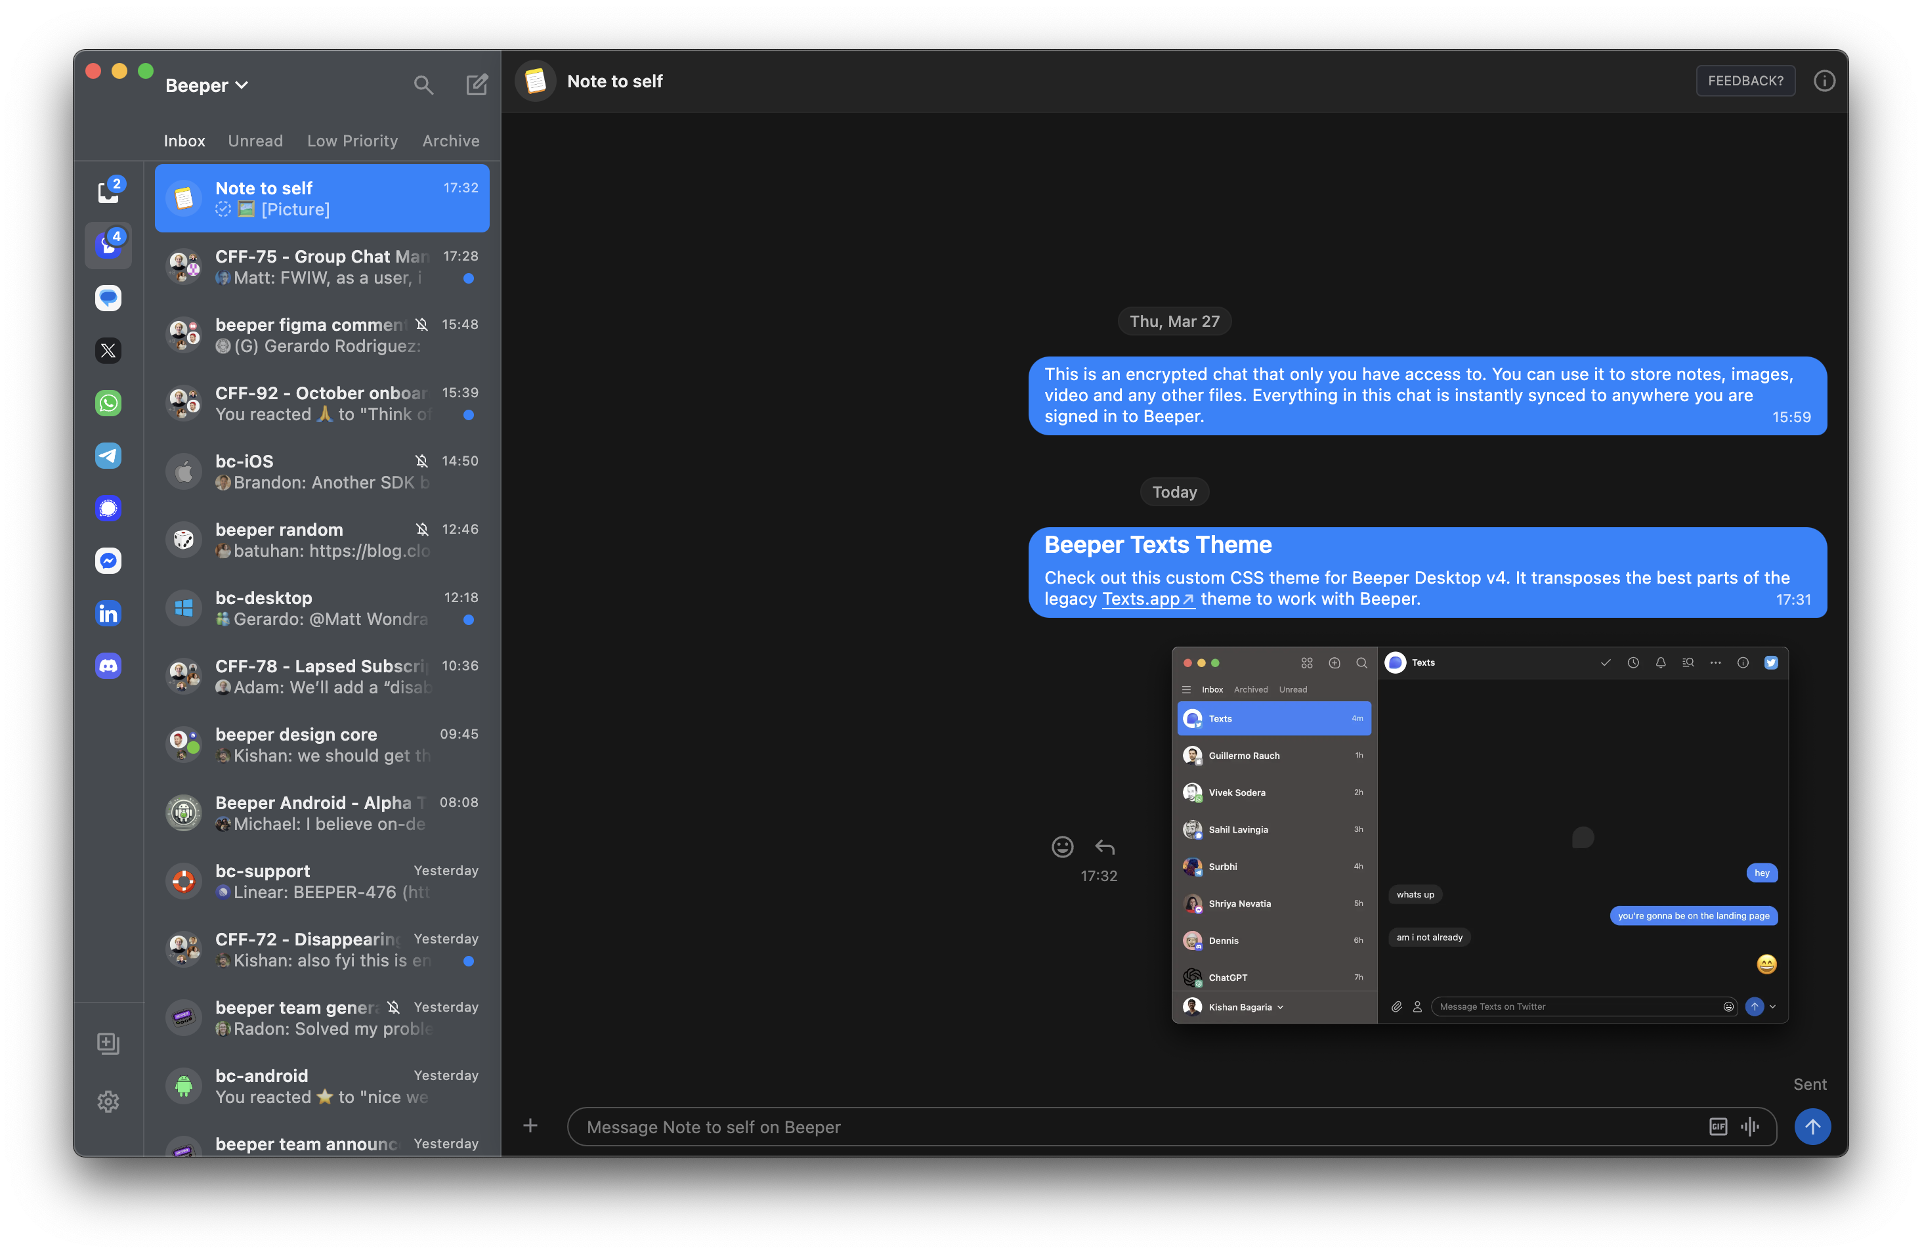Click the plus attachment button
1922x1254 pixels.
[530, 1125]
